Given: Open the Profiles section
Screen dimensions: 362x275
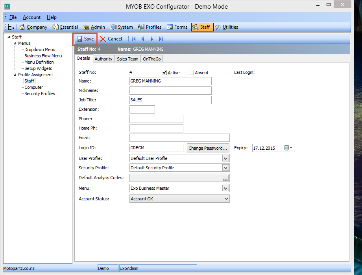Looking at the screenshot, I should pos(150,27).
